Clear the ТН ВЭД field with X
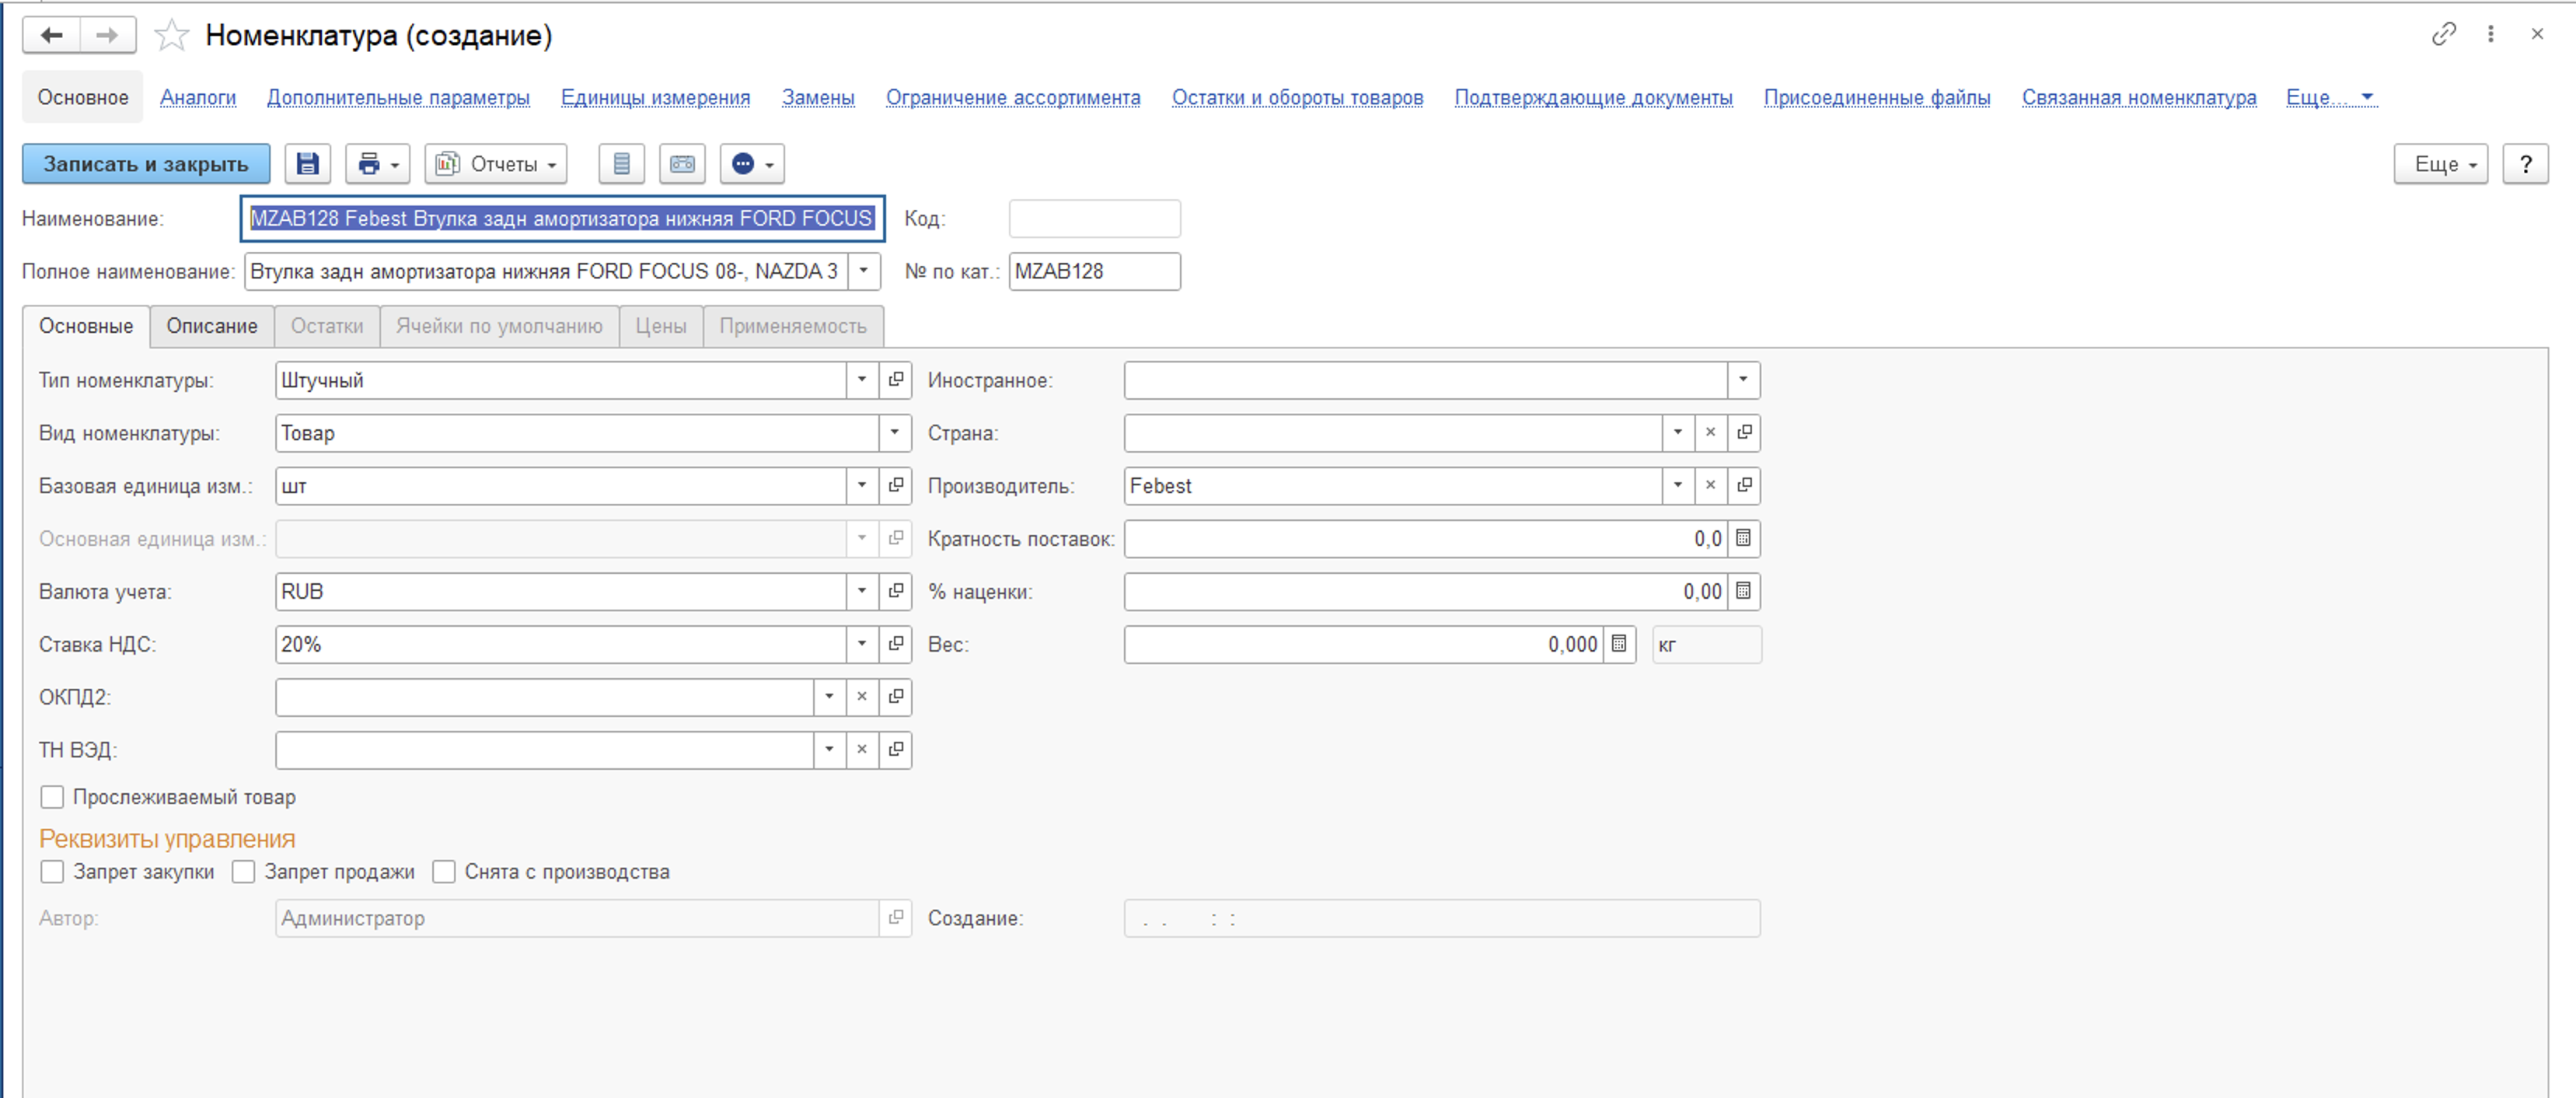2576x1098 pixels. 861,750
